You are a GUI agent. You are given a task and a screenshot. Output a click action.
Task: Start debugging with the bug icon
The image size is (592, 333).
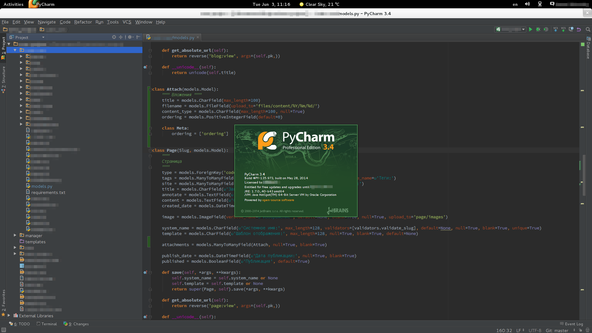click(538, 29)
